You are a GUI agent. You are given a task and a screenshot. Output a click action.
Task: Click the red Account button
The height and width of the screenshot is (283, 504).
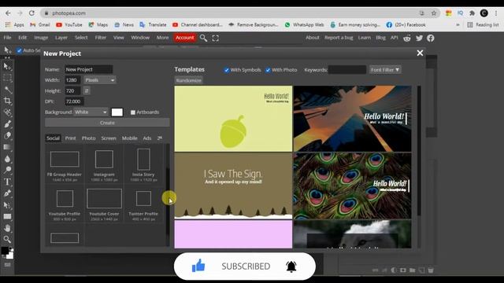(x=184, y=38)
